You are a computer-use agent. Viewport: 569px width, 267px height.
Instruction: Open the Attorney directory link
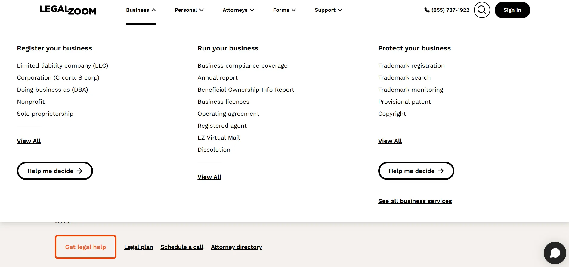(236, 247)
